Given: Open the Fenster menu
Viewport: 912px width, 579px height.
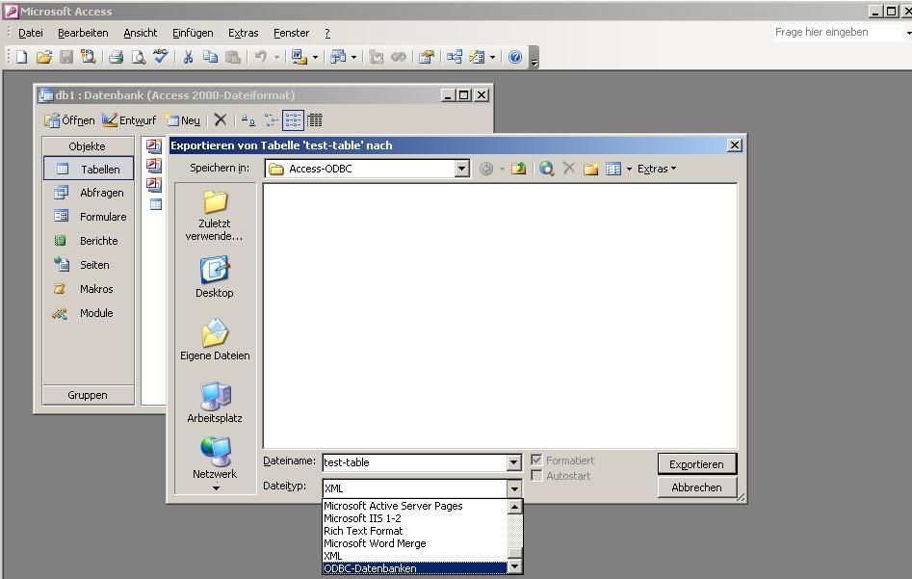Looking at the screenshot, I should 292,33.
